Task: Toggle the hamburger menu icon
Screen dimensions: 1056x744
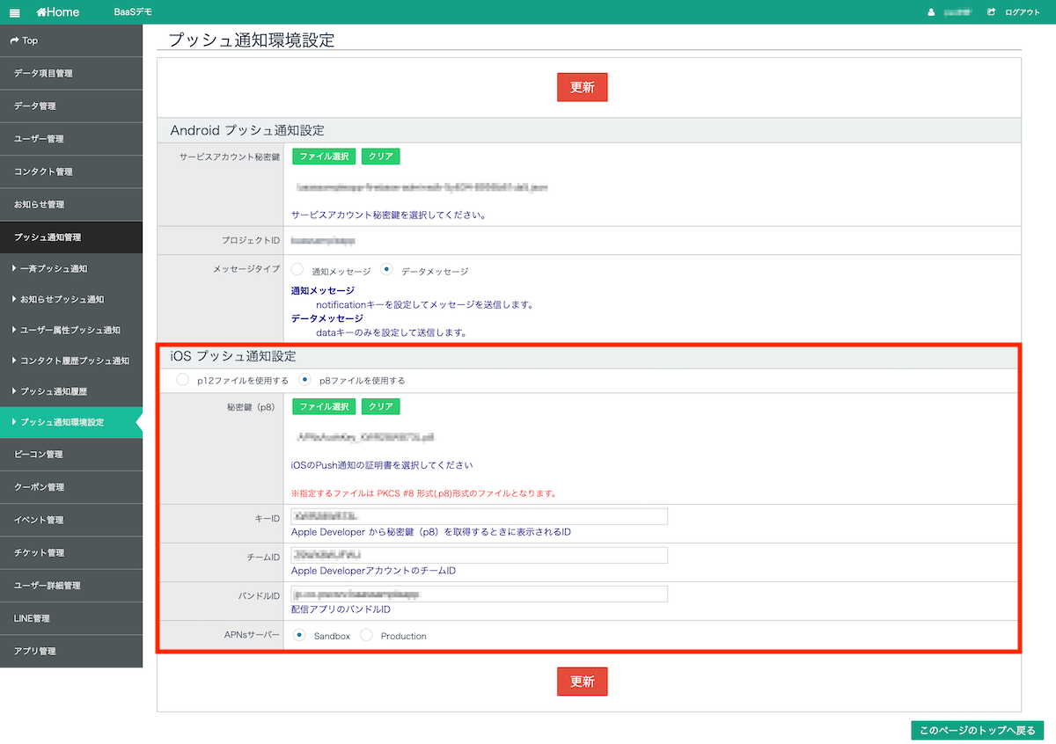Action: click(14, 12)
